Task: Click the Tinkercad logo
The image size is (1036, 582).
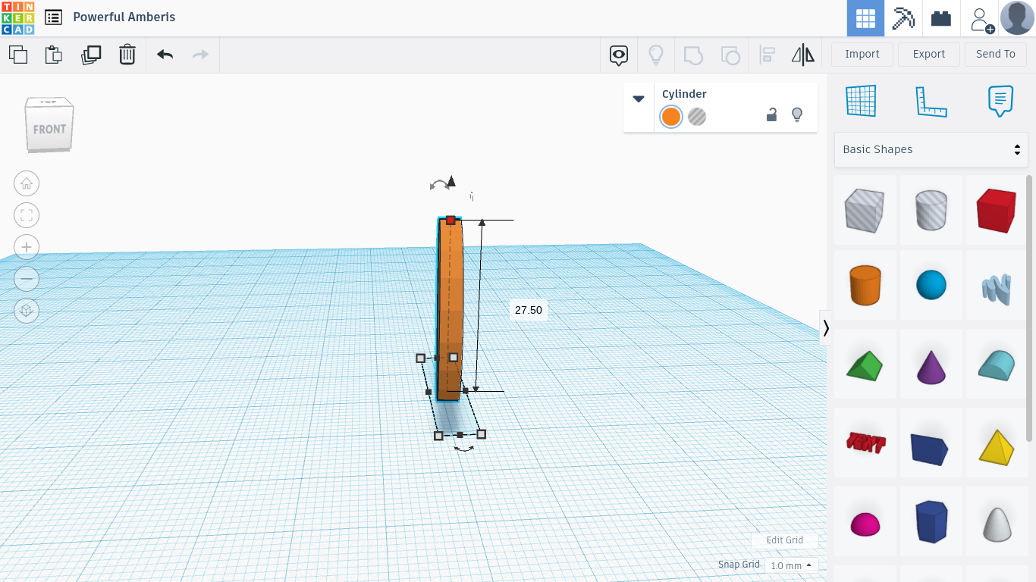Action: click(x=17, y=18)
